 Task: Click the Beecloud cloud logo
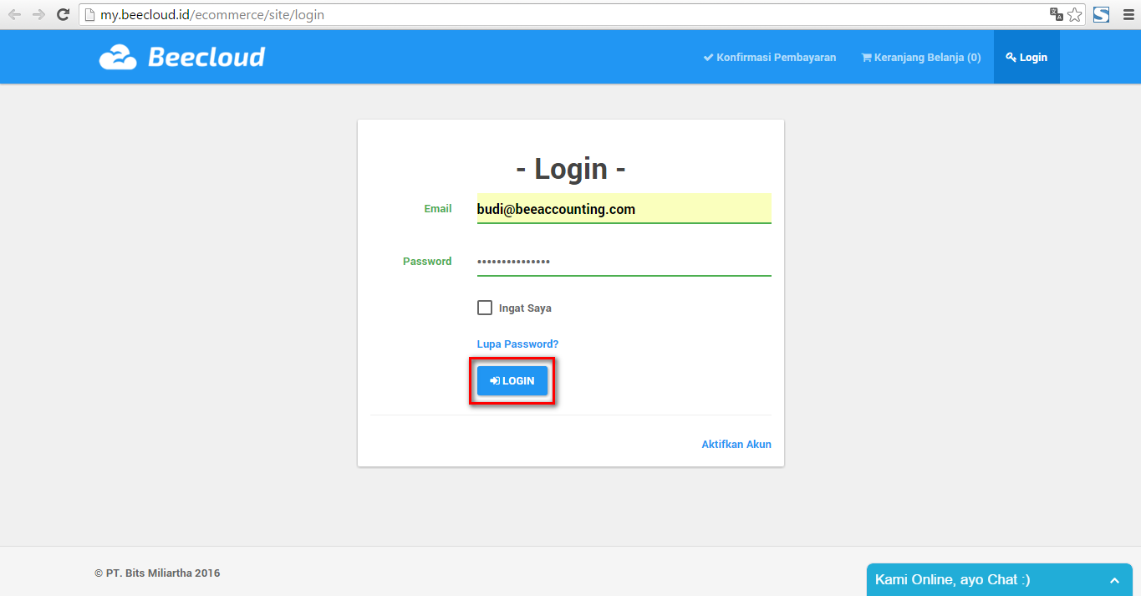click(118, 57)
